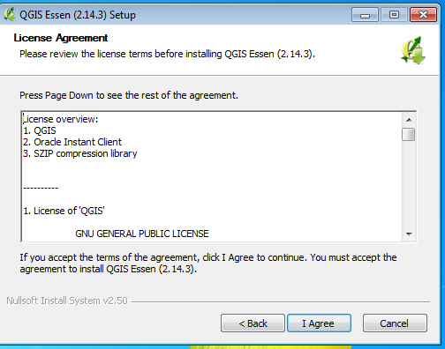Click inside the license agreement text box

[212, 176]
